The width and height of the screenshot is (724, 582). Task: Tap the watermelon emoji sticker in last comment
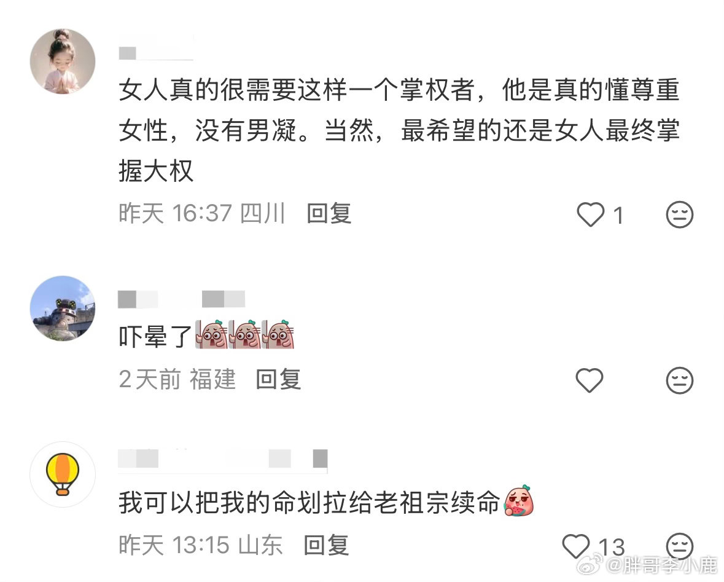518,501
